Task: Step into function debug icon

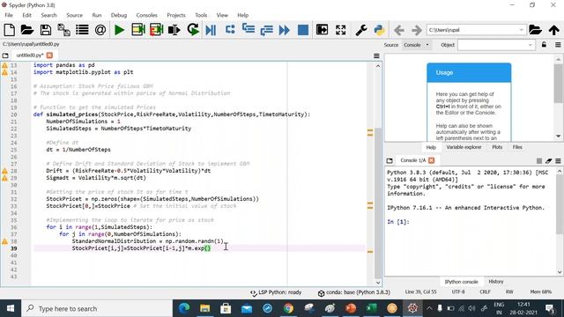Action: click(x=249, y=29)
